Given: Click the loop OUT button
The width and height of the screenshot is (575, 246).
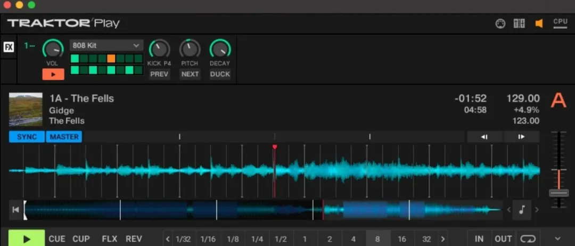Looking at the screenshot, I should [x=503, y=240].
